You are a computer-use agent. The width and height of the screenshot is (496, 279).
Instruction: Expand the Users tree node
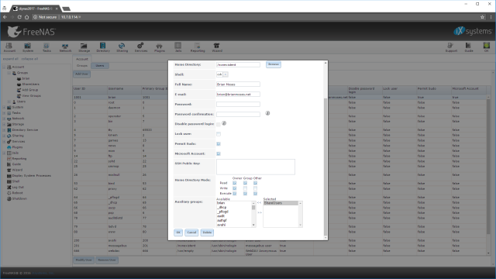pyautogui.click(x=9, y=102)
